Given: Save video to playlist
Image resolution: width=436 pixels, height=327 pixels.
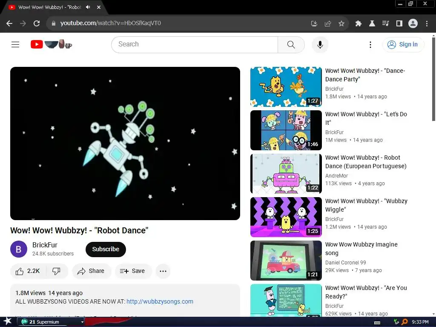Looking at the screenshot, I should point(133,271).
